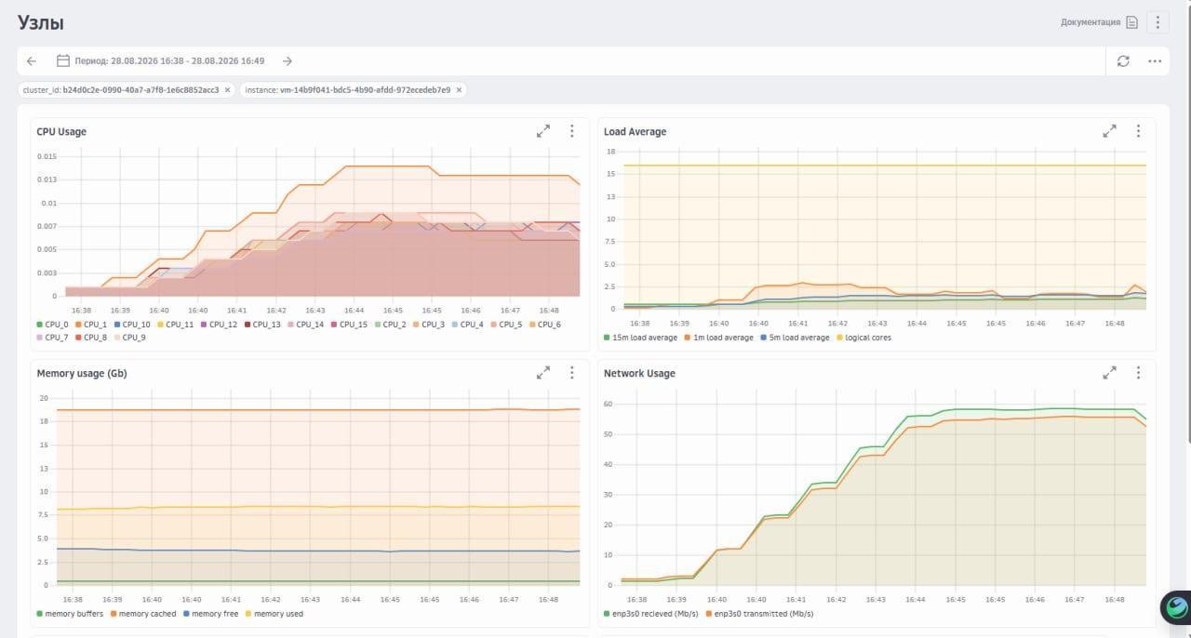Expand the Network Usage chart fullscreen

pos(1109,373)
